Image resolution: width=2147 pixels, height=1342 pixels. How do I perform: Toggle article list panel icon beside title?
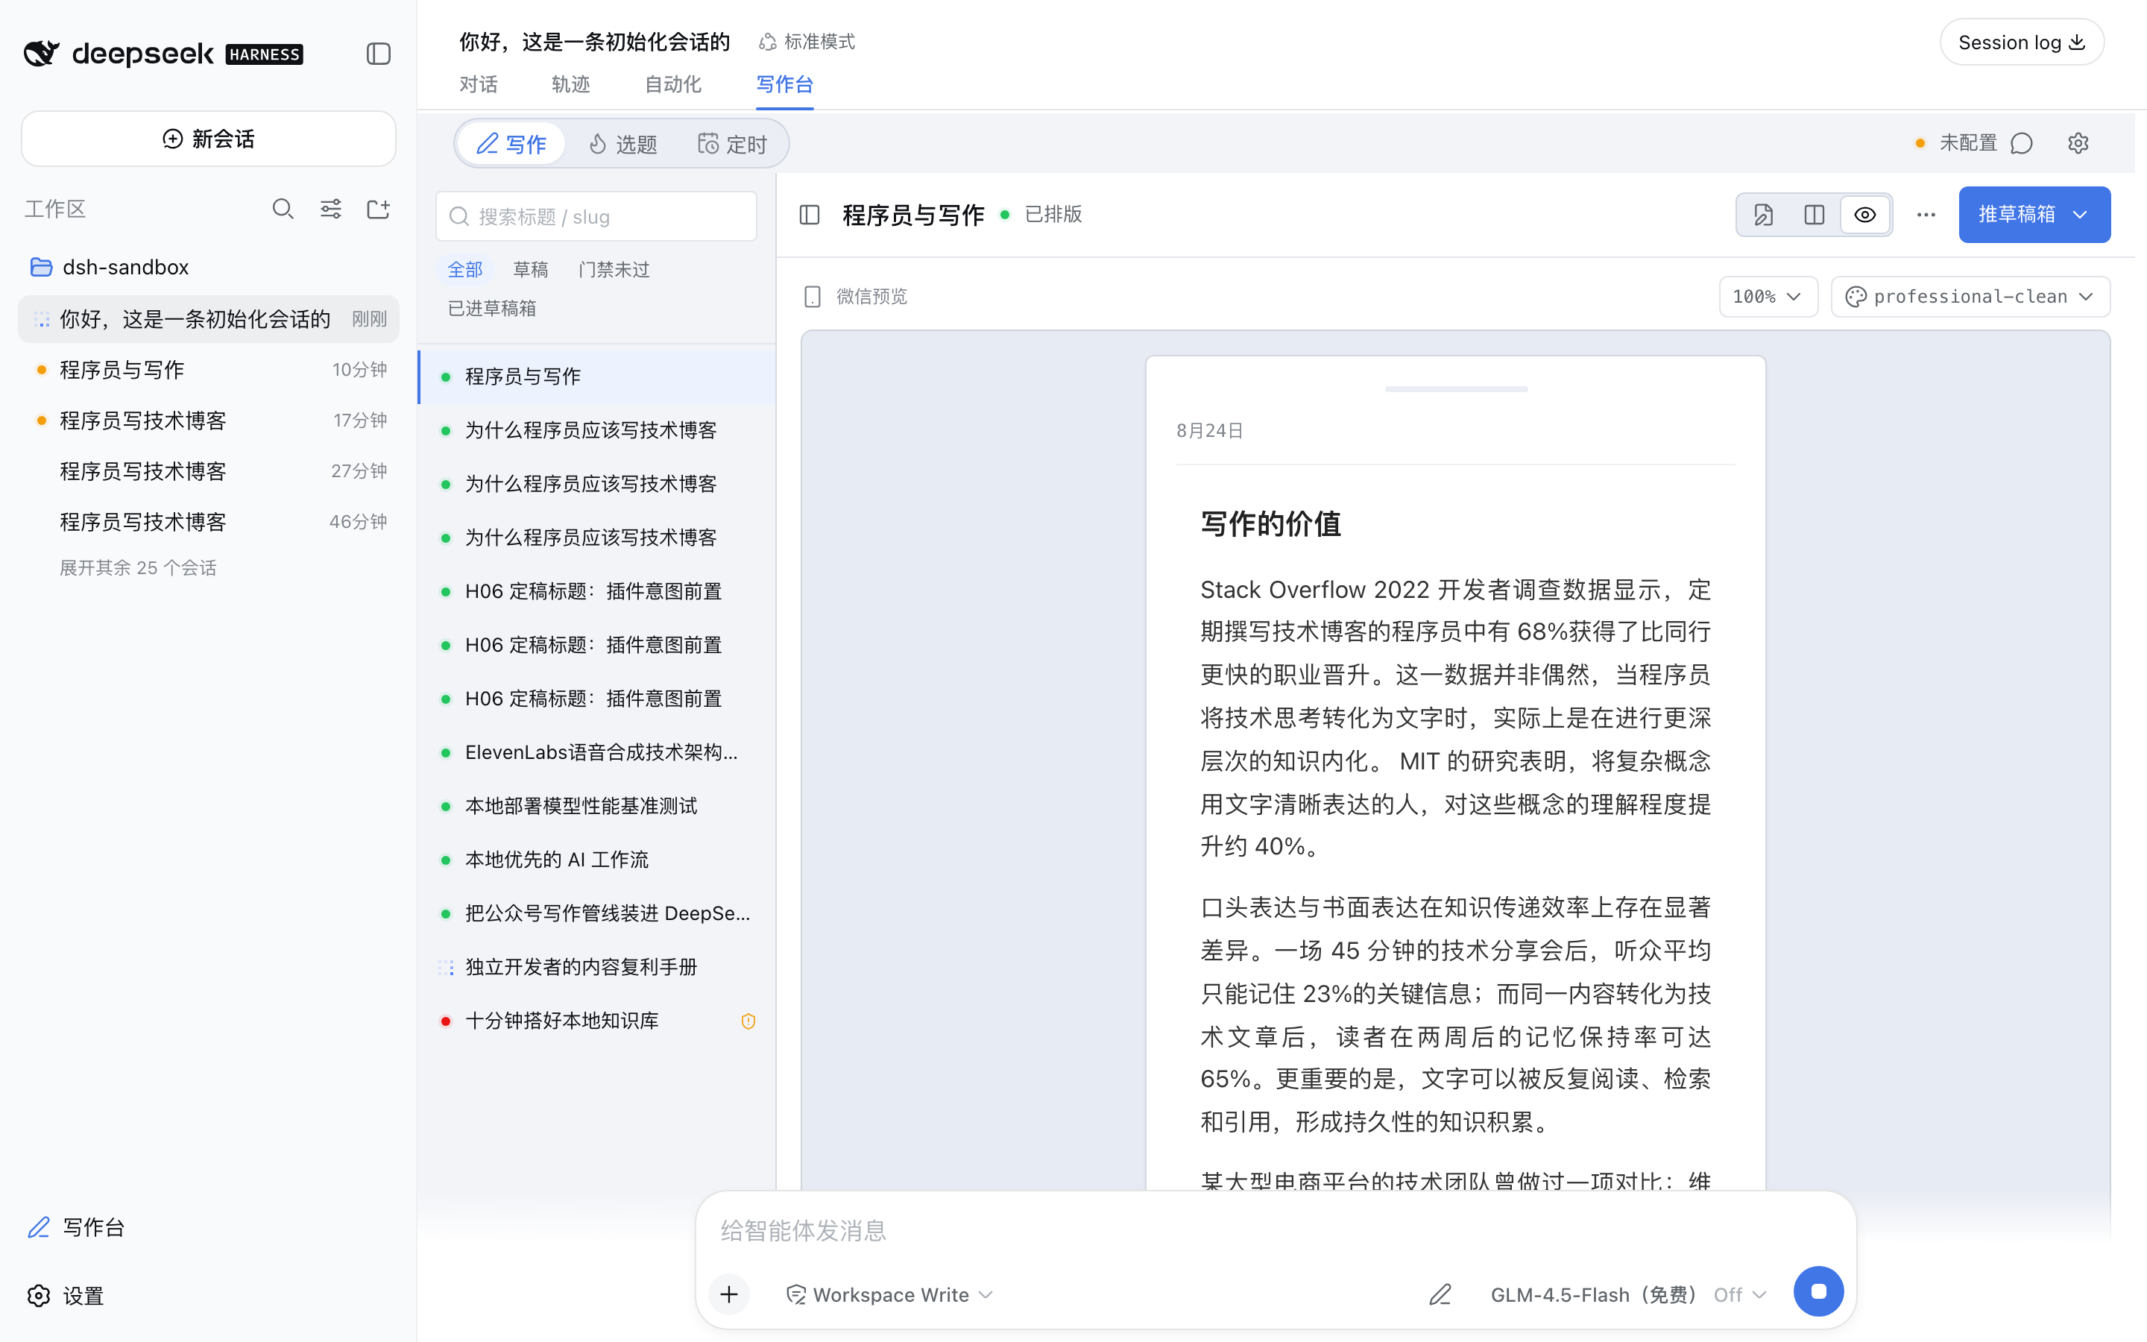click(809, 215)
